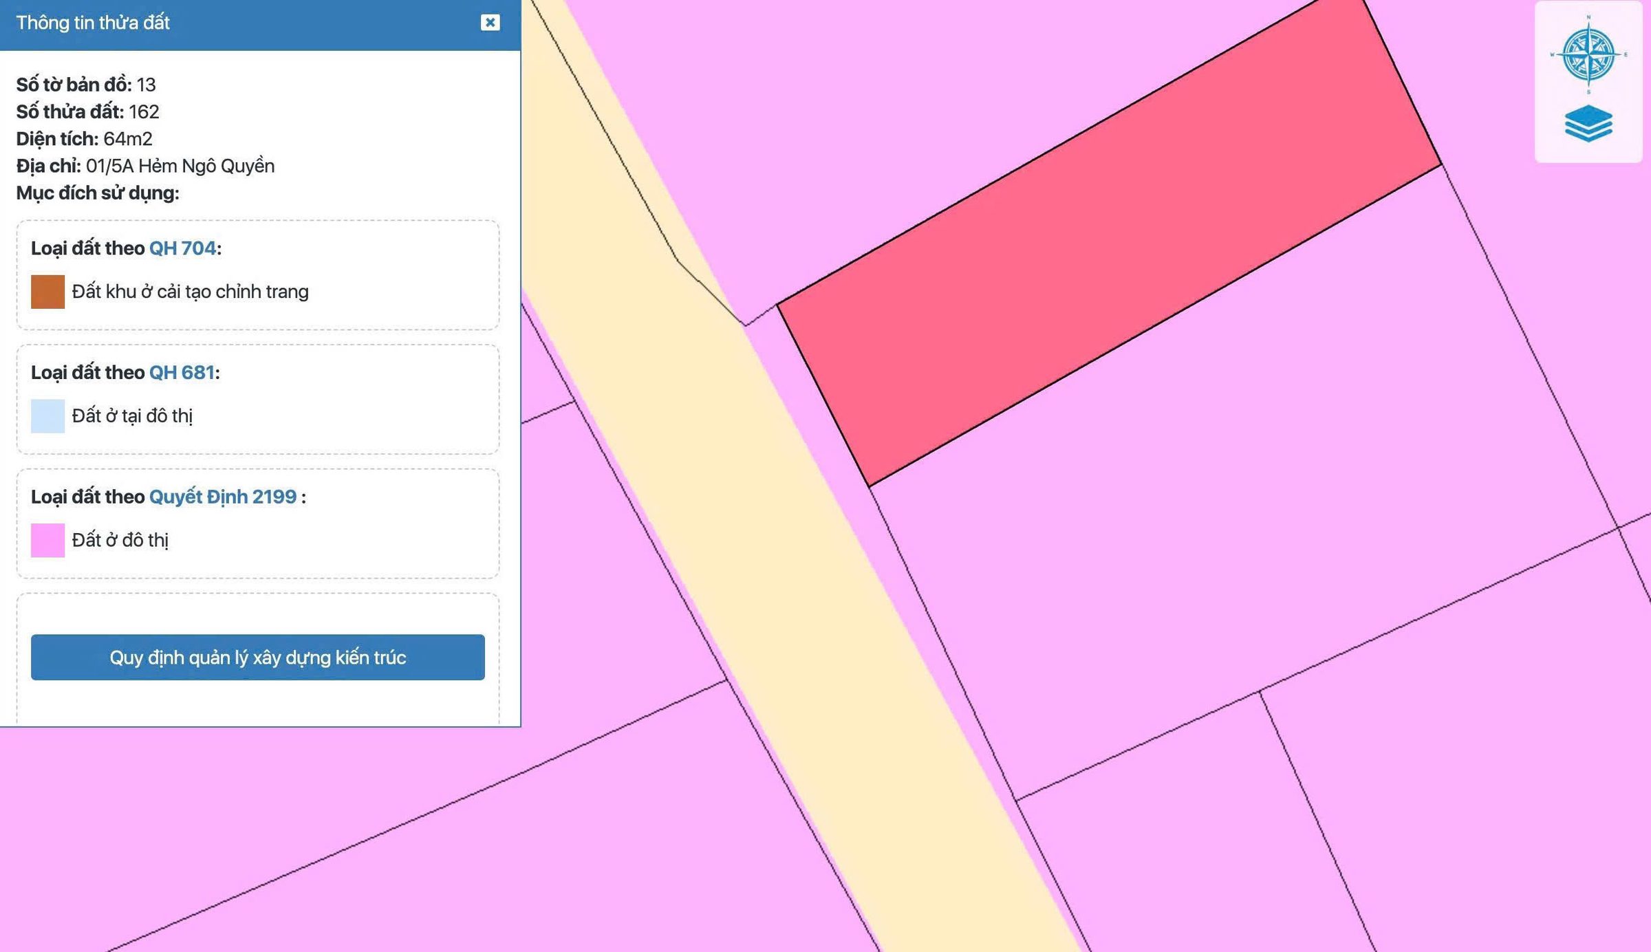Screen dimensions: 1651x952
Task: Open the Quyết Định 2199 link
Action: (223, 497)
